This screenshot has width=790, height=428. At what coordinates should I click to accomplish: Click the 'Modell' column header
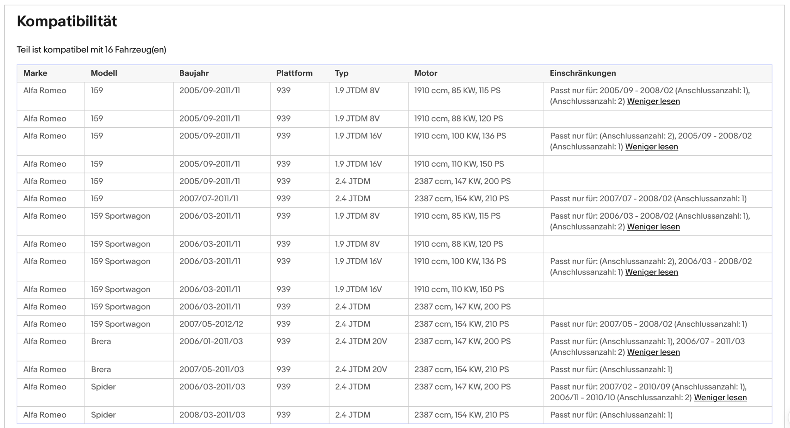coord(104,73)
